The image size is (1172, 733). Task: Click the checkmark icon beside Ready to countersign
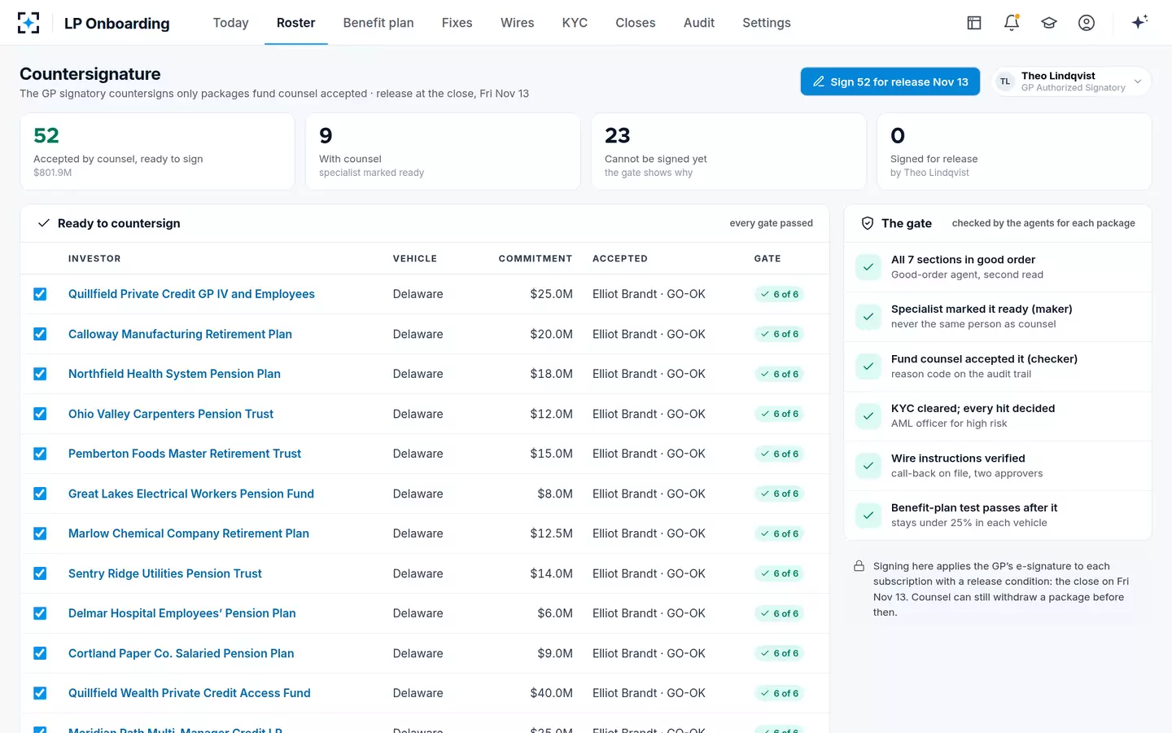pos(44,223)
